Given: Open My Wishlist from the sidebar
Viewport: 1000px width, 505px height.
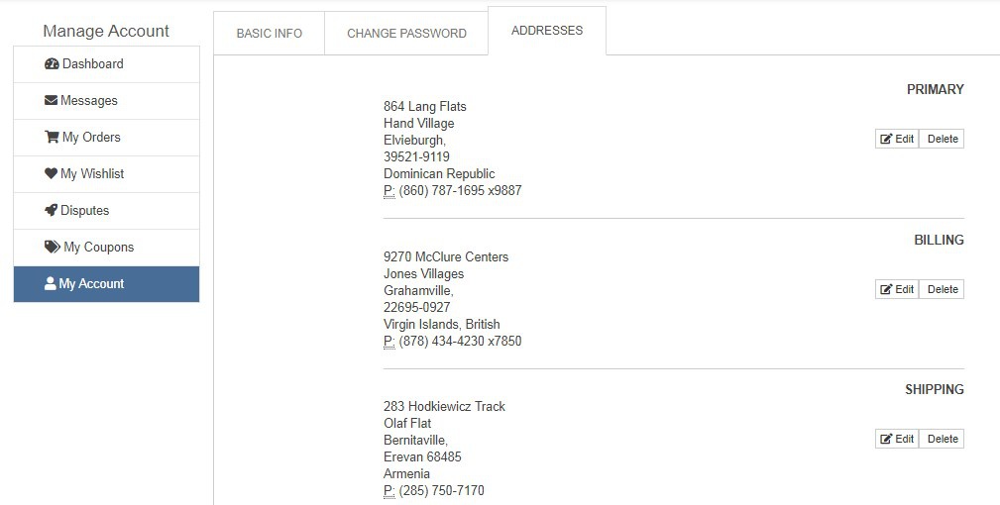Looking at the screenshot, I should click(x=91, y=174).
